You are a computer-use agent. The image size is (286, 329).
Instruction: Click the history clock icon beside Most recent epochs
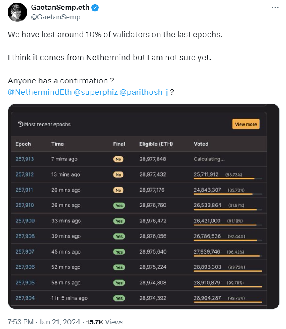20,124
